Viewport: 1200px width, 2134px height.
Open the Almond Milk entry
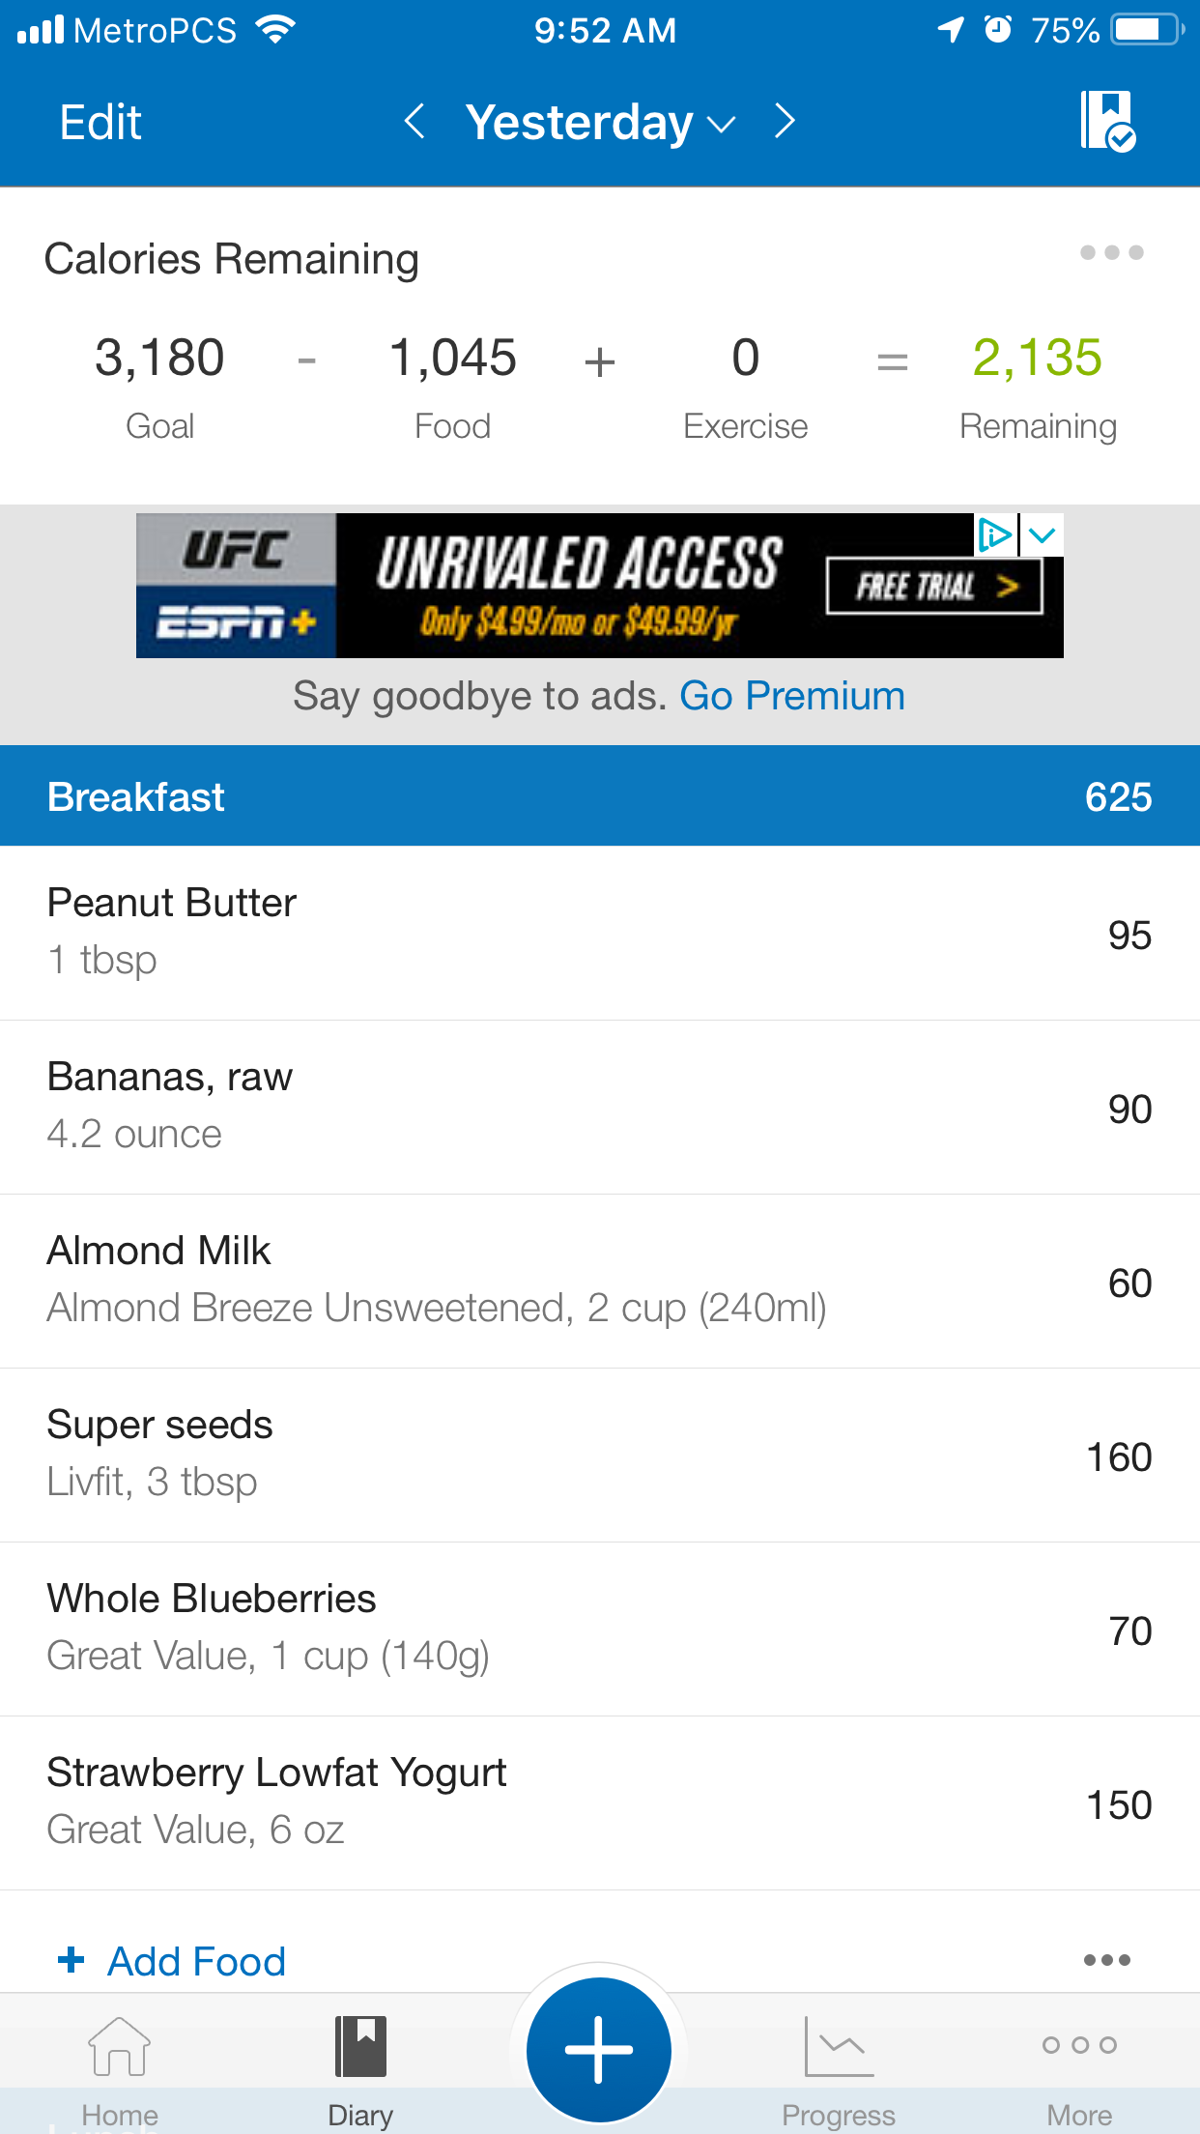click(x=600, y=1281)
